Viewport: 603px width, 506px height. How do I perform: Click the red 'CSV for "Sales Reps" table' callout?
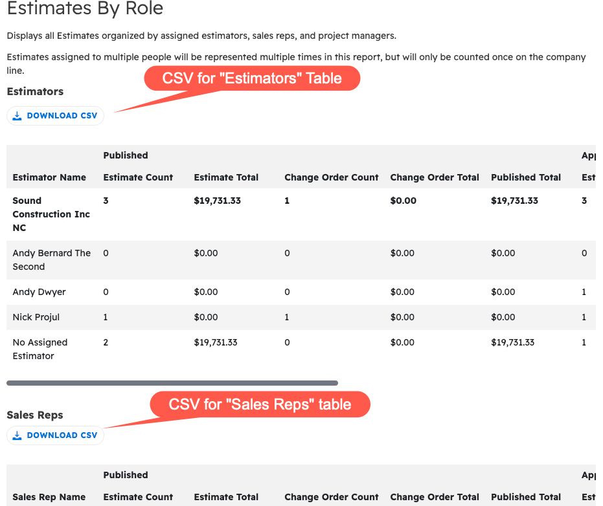(x=260, y=404)
